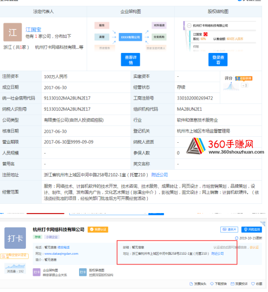268x292 pixels.
Task: Click the 浏览量 192 view chart
Action: pyautogui.click(x=15, y=268)
